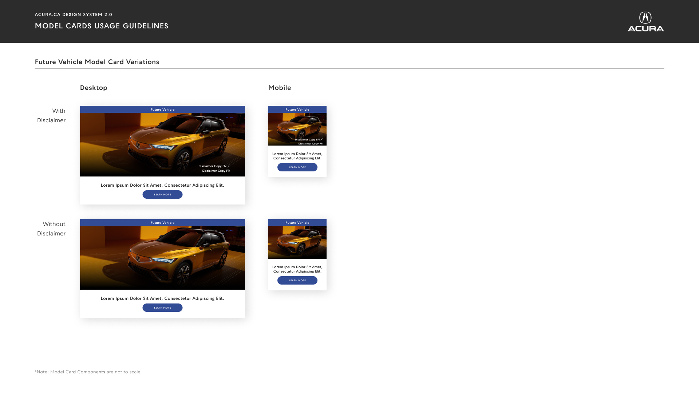
Task: Click the 'Without Disclaimer' row label
Action: [x=51, y=229]
